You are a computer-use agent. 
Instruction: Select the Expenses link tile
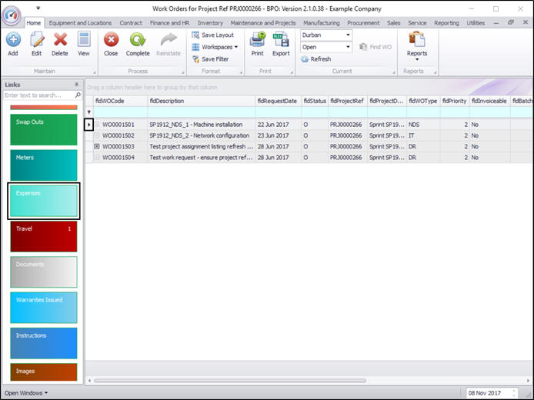(x=44, y=201)
